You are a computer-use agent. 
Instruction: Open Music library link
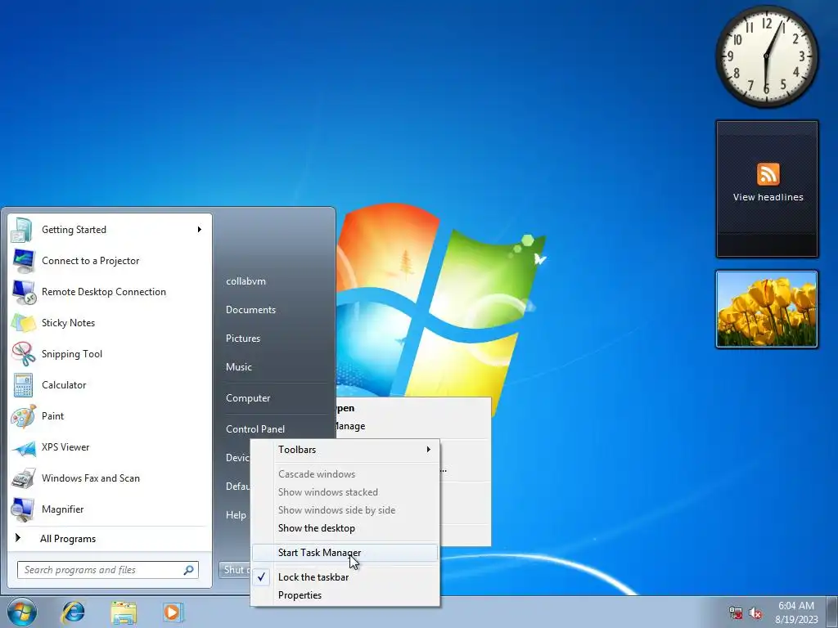coord(239,367)
